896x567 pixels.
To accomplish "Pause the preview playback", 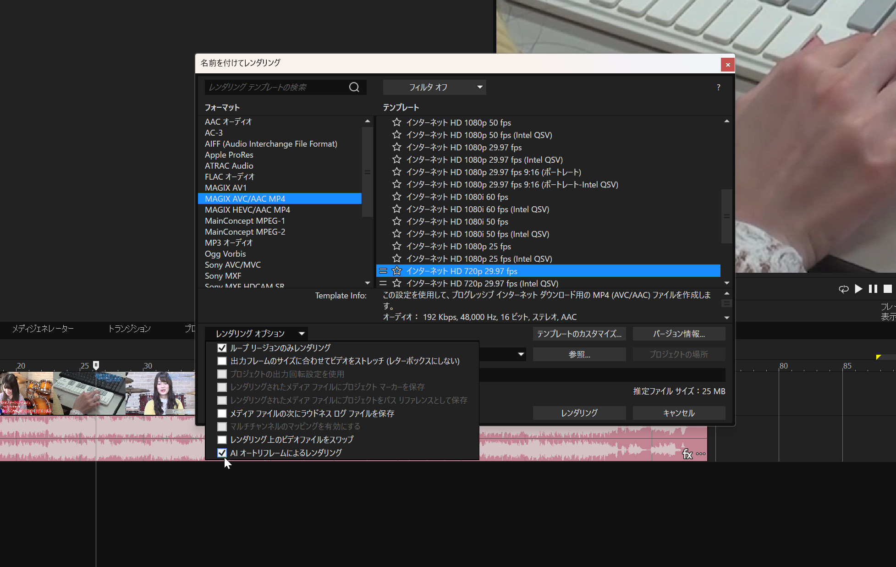I will 873,289.
